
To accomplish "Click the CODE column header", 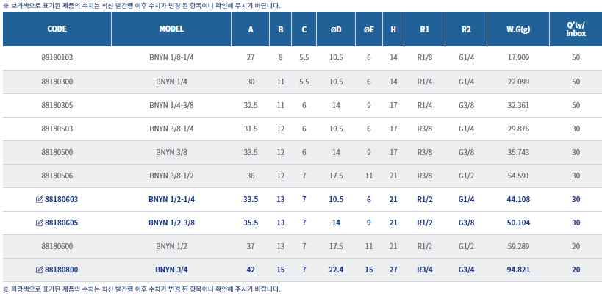I will tap(57, 30).
